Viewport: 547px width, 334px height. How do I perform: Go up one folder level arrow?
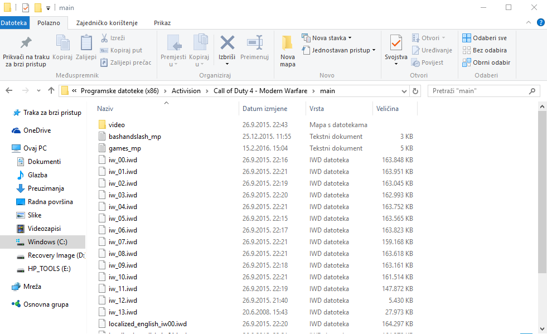point(51,91)
